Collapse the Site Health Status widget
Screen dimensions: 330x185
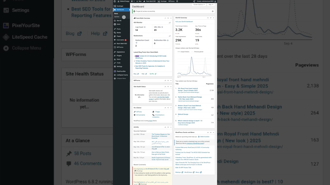(171, 87)
